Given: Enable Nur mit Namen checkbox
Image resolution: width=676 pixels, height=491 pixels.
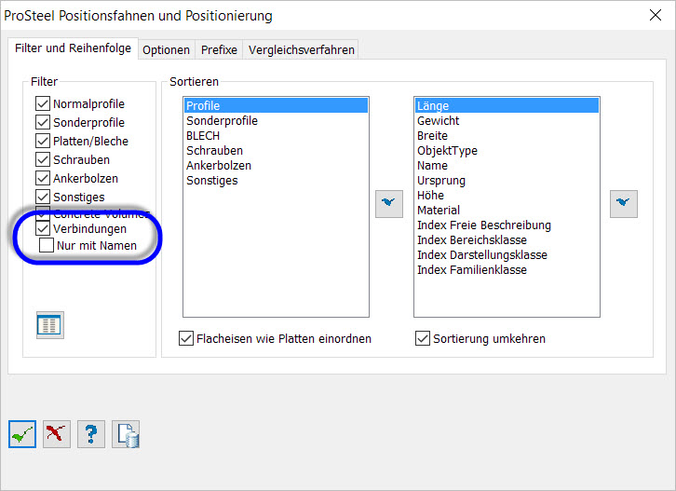Looking at the screenshot, I should click(x=47, y=245).
